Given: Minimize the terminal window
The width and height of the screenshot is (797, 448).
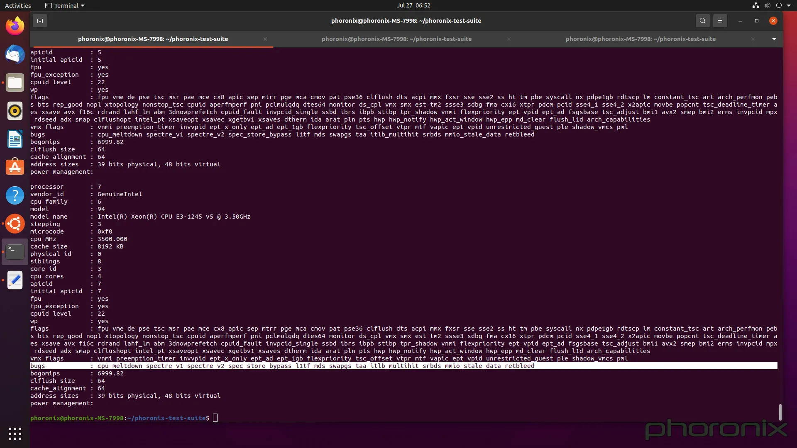Looking at the screenshot, I should (740, 21).
